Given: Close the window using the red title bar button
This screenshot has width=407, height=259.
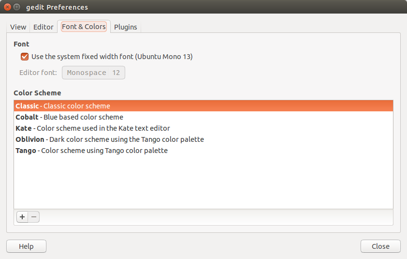Looking at the screenshot, I should [x=8, y=7].
